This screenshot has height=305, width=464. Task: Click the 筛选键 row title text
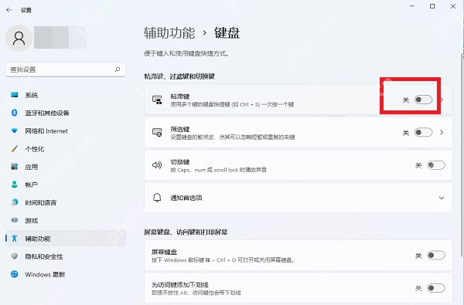click(x=180, y=129)
